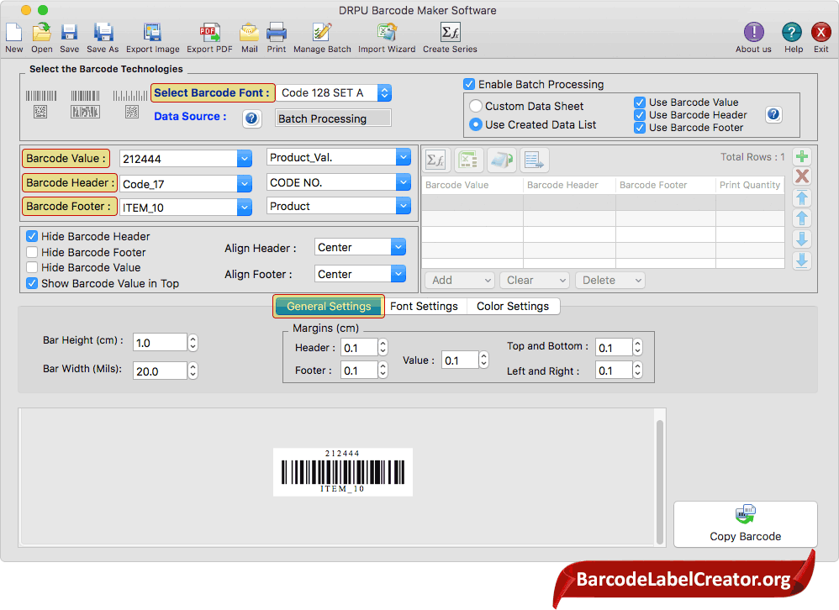Click the Data Source help icon
Viewport: 839px width, 610px height.
point(252,118)
